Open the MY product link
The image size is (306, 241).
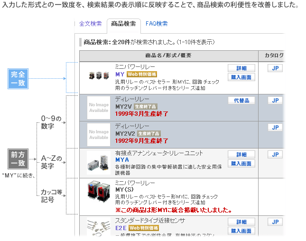pyautogui.click(x=120, y=74)
